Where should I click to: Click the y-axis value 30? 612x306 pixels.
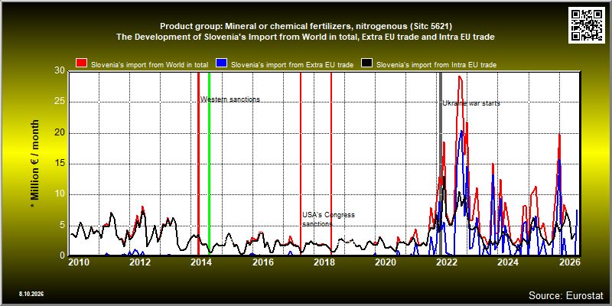[60, 71]
